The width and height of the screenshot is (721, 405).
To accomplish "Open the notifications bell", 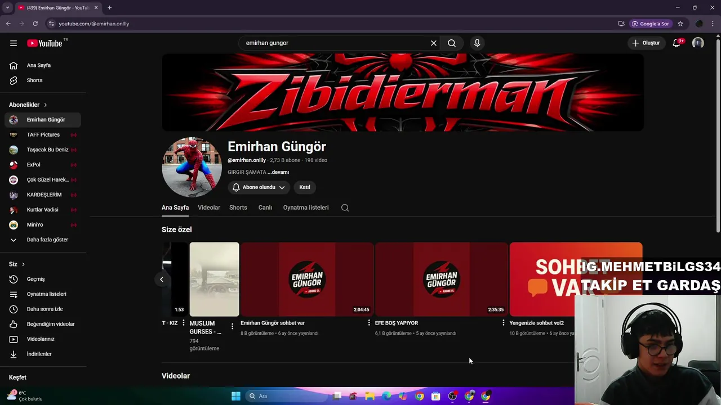I will pos(677,43).
